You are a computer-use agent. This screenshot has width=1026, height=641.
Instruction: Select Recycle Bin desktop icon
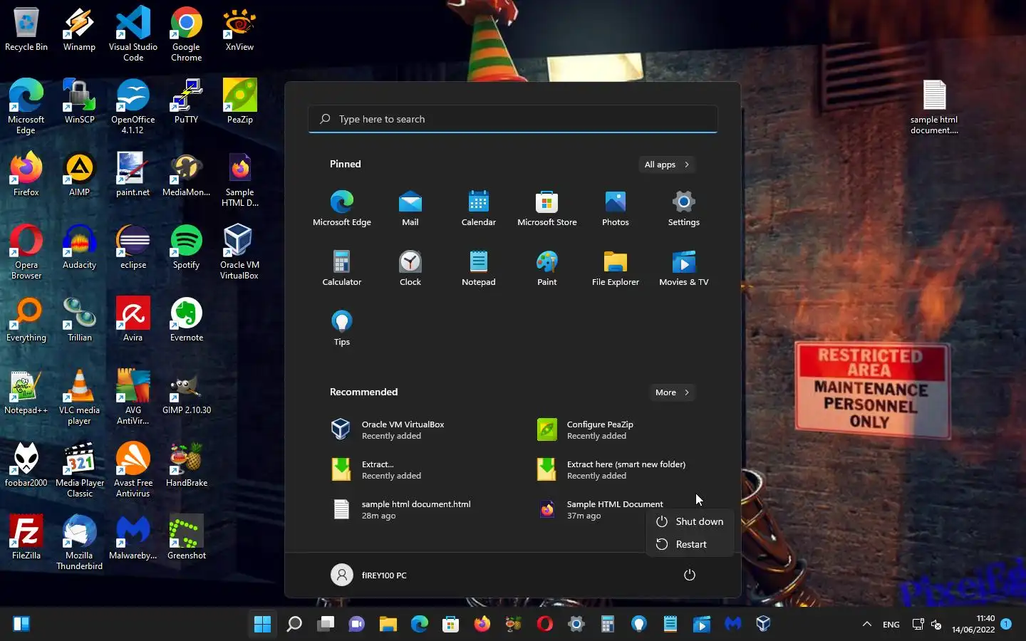click(26, 30)
